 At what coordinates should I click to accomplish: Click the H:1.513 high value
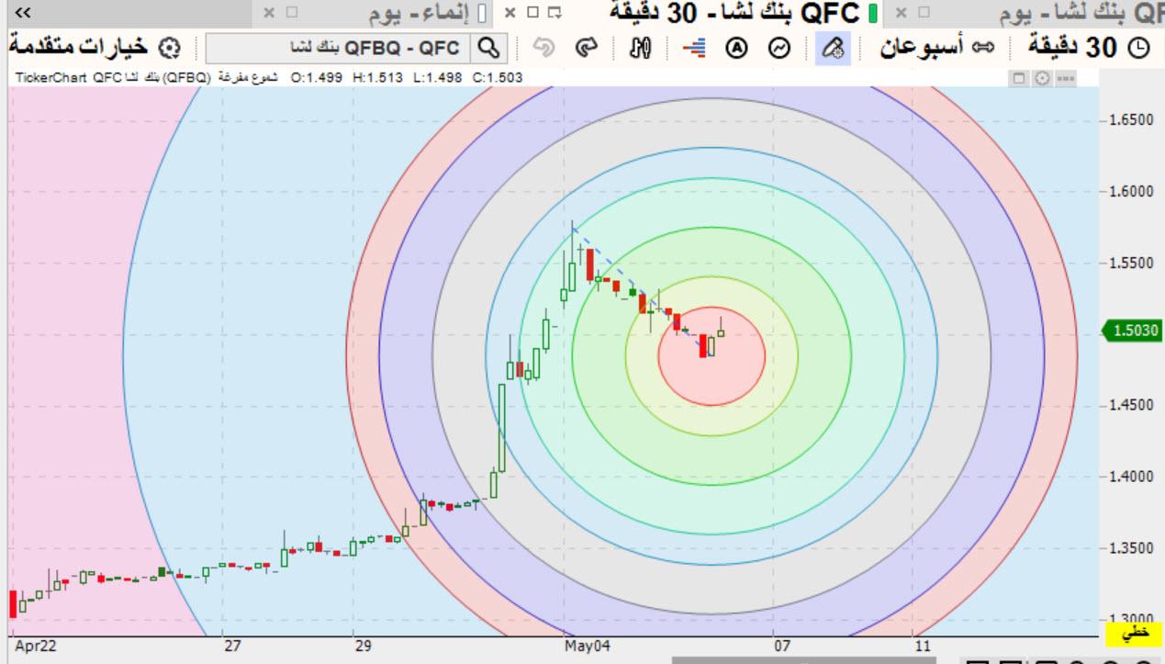click(377, 78)
